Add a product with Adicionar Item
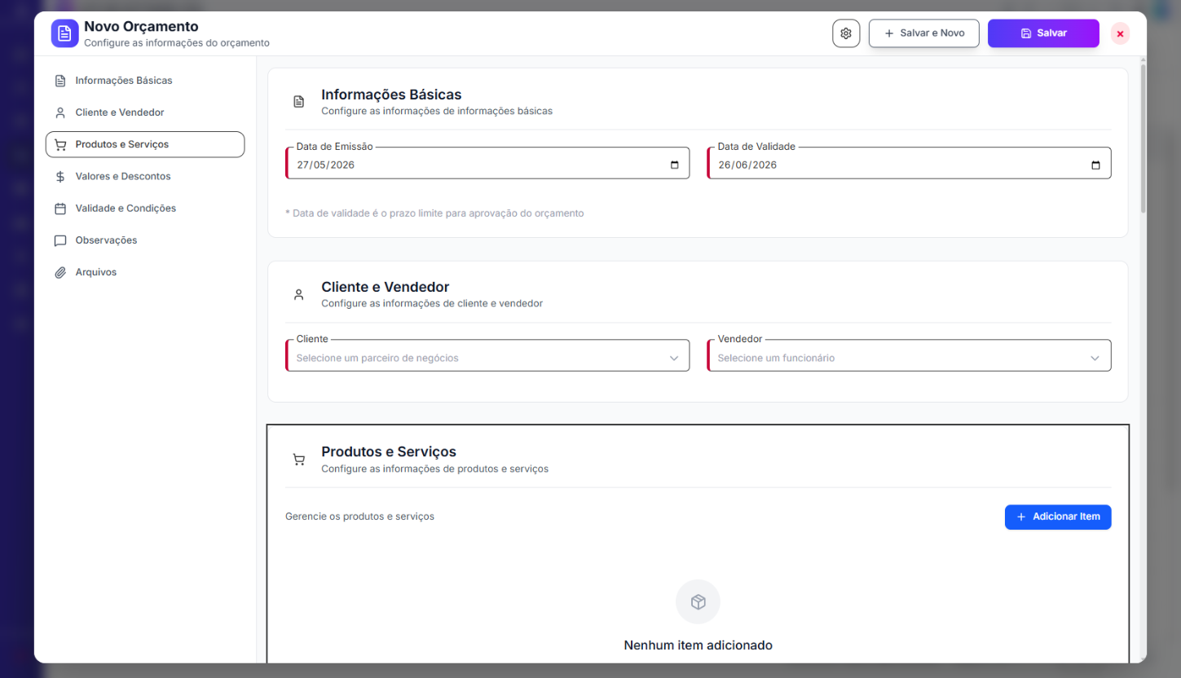The height and width of the screenshot is (678, 1181). point(1058,517)
